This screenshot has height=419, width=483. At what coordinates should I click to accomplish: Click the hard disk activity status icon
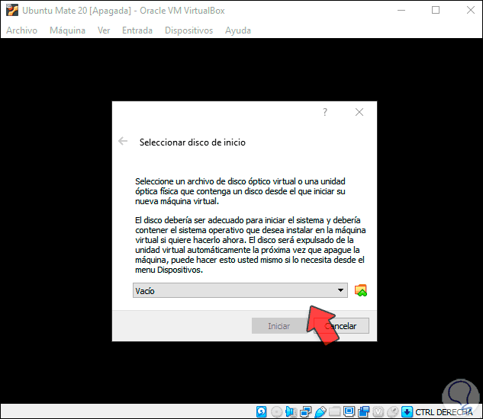[262, 411]
